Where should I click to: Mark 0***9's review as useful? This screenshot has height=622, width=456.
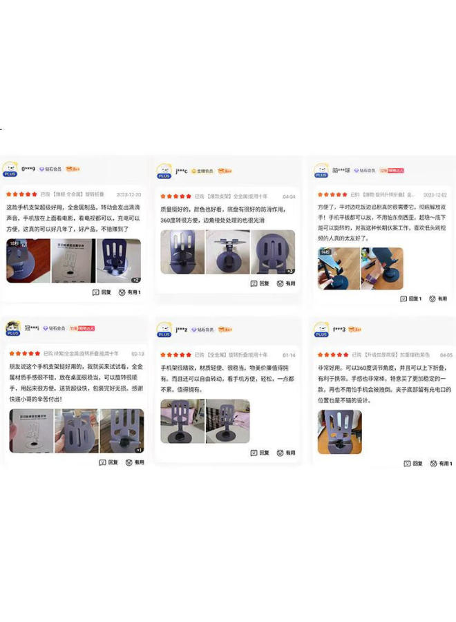[x=130, y=292]
